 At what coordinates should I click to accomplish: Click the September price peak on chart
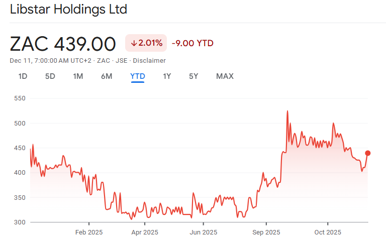tap(287, 111)
